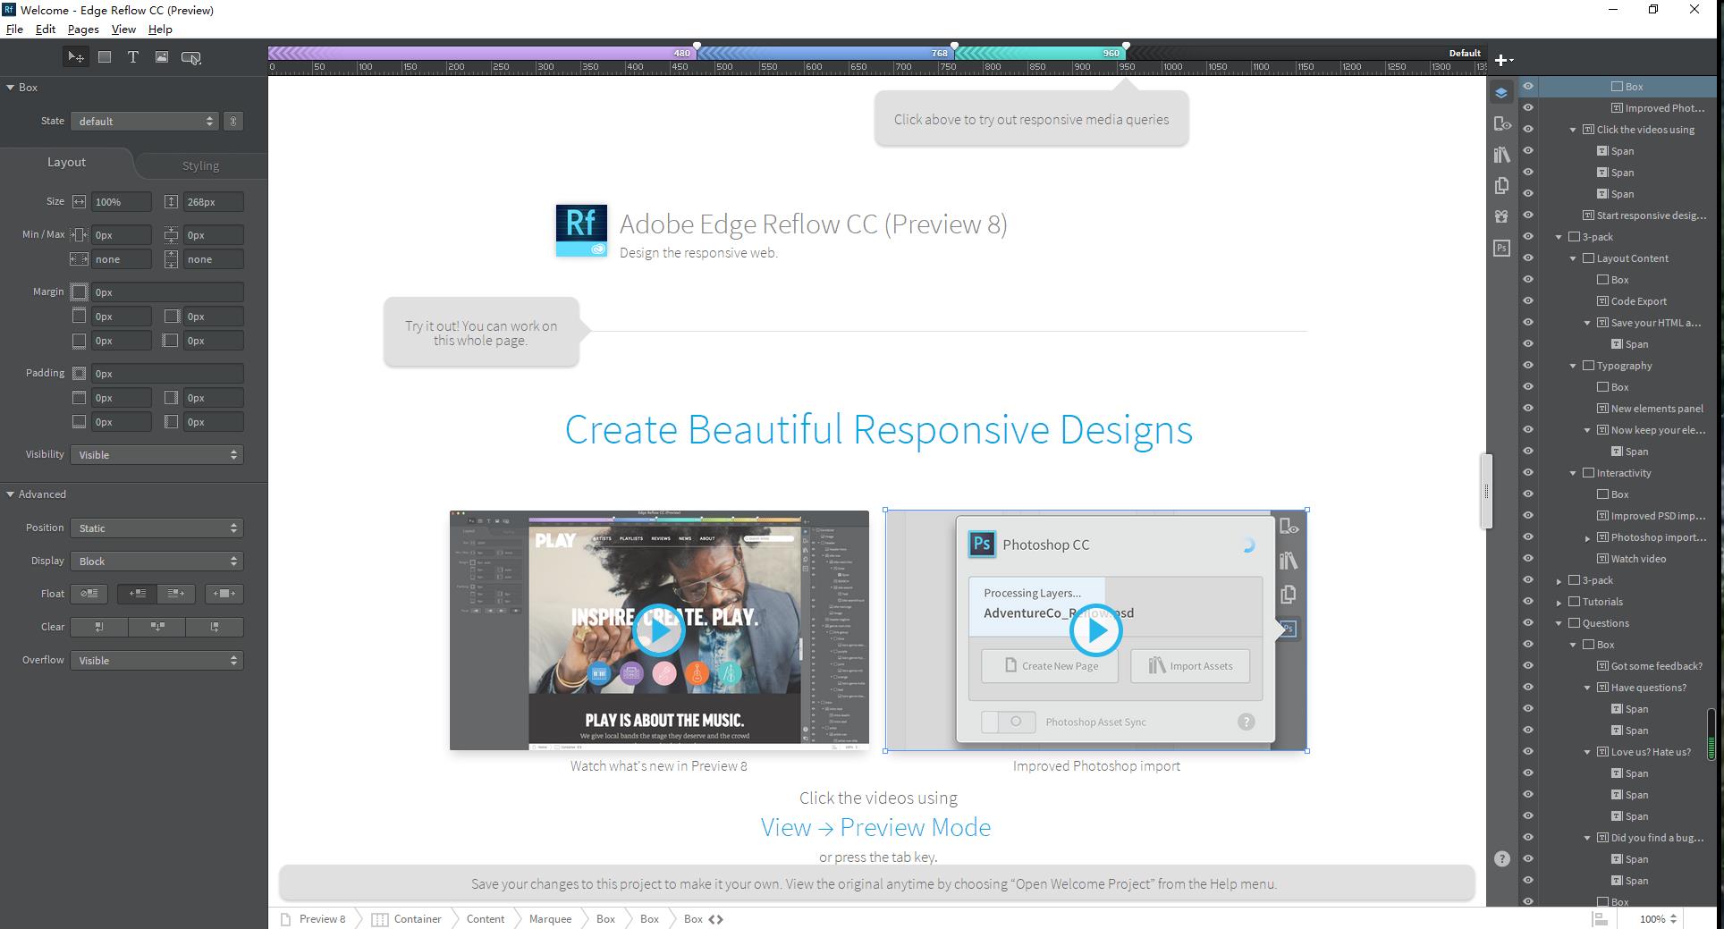Toggle visibility of Questions layer
This screenshot has width=1724, height=929.
point(1528,623)
